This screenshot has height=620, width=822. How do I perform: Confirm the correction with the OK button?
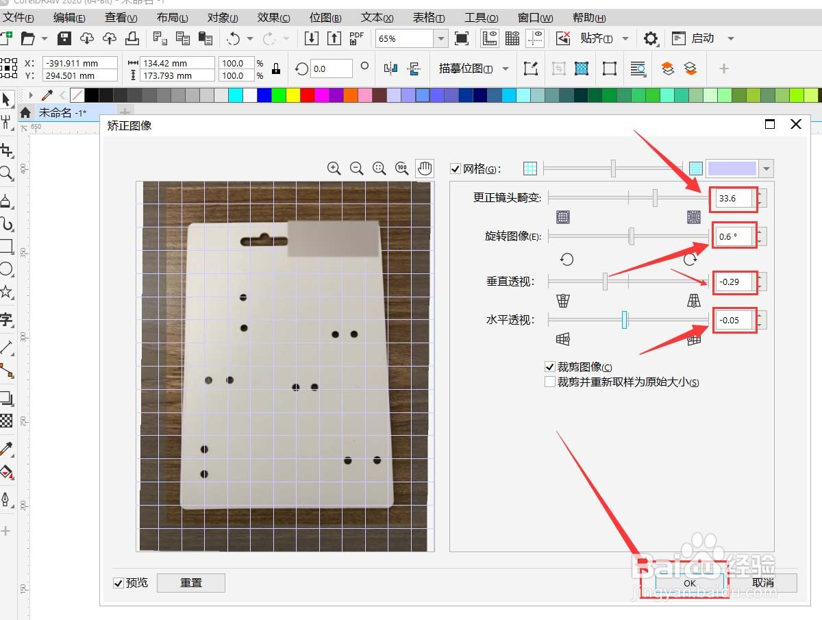688,583
